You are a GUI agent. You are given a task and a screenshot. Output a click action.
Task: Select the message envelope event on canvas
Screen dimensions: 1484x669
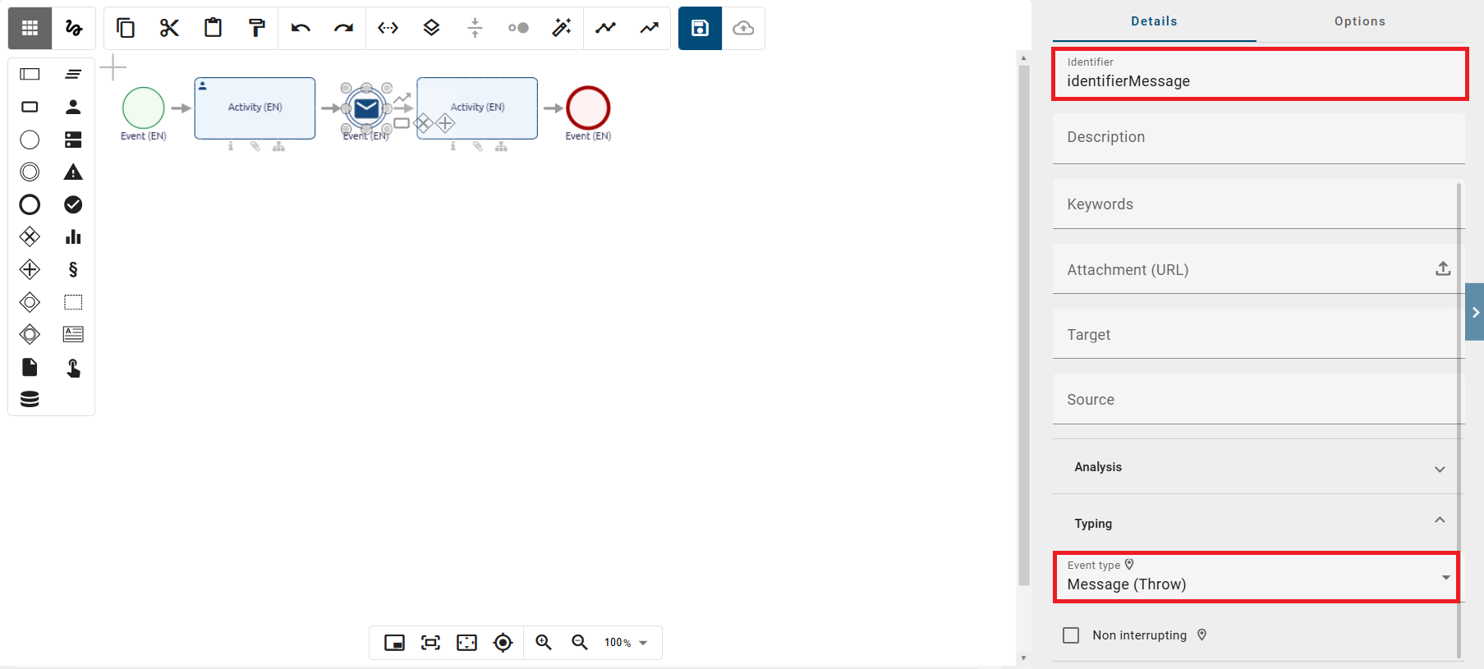tap(366, 108)
